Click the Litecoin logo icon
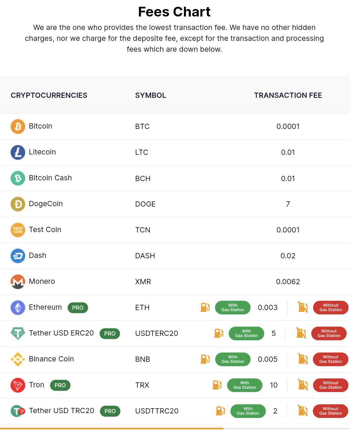Image resolution: width=353 pixels, height=430 pixels. pos(18,152)
